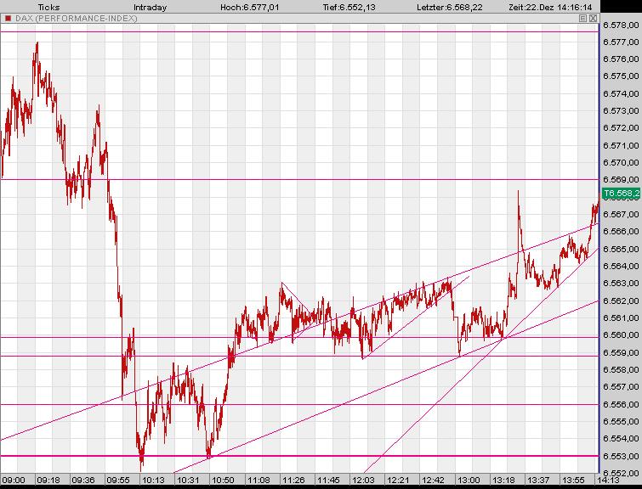Click the 6.553,00 price axis label
642x489 pixels.
pyautogui.click(x=622, y=456)
